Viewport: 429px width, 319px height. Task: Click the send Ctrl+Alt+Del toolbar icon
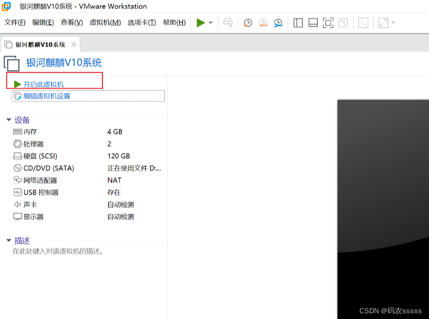tap(228, 23)
